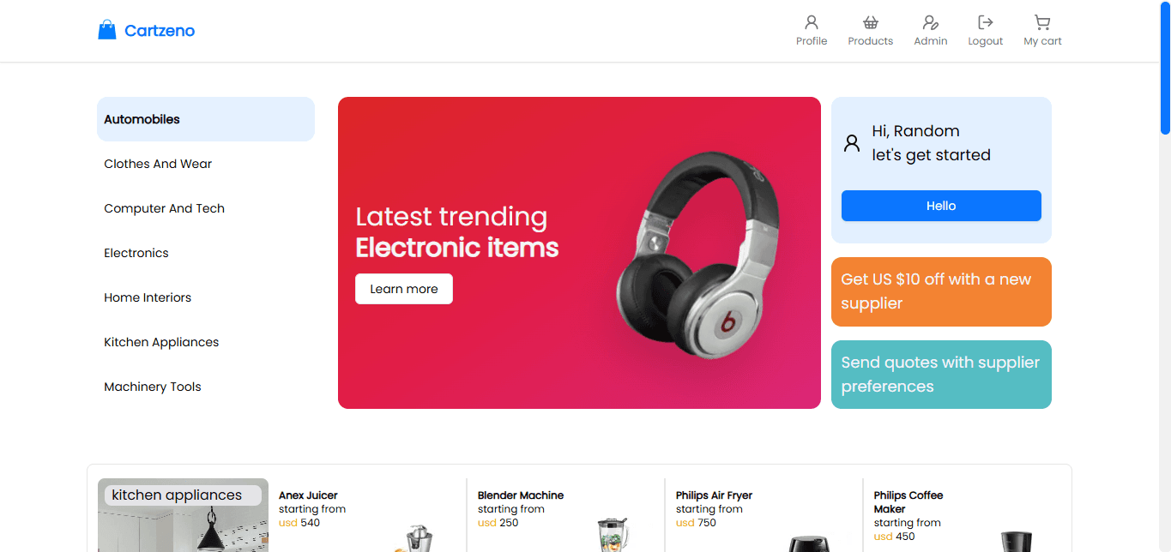
Task: Open the Machinery Tools category
Action: 152,387
